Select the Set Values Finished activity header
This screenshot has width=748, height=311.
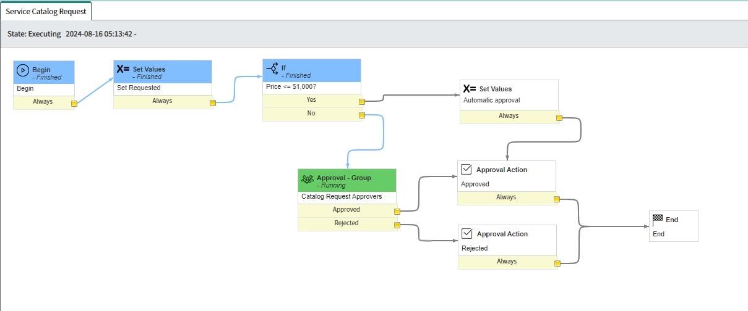point(163,72)
